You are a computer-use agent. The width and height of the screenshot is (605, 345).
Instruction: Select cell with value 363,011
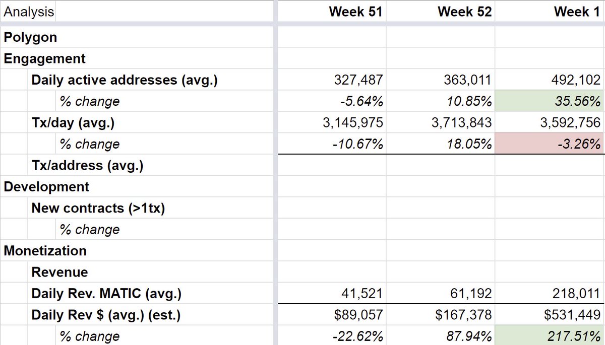coord(441,80)
